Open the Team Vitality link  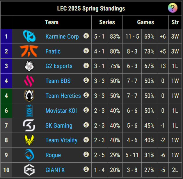61,140
